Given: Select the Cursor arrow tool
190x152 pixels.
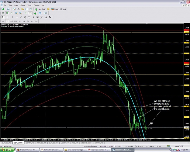Looking at the screenshot, I should (3, 17).
